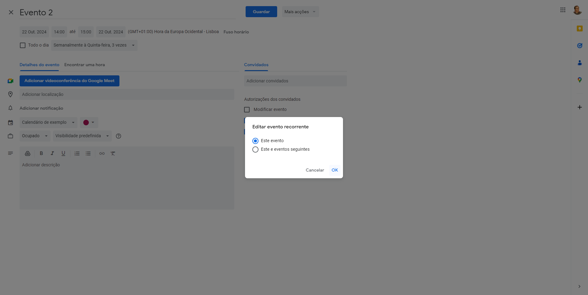Screen dimensions: 588x295
Task: Insert a link in the description
Action: [102, 153]
